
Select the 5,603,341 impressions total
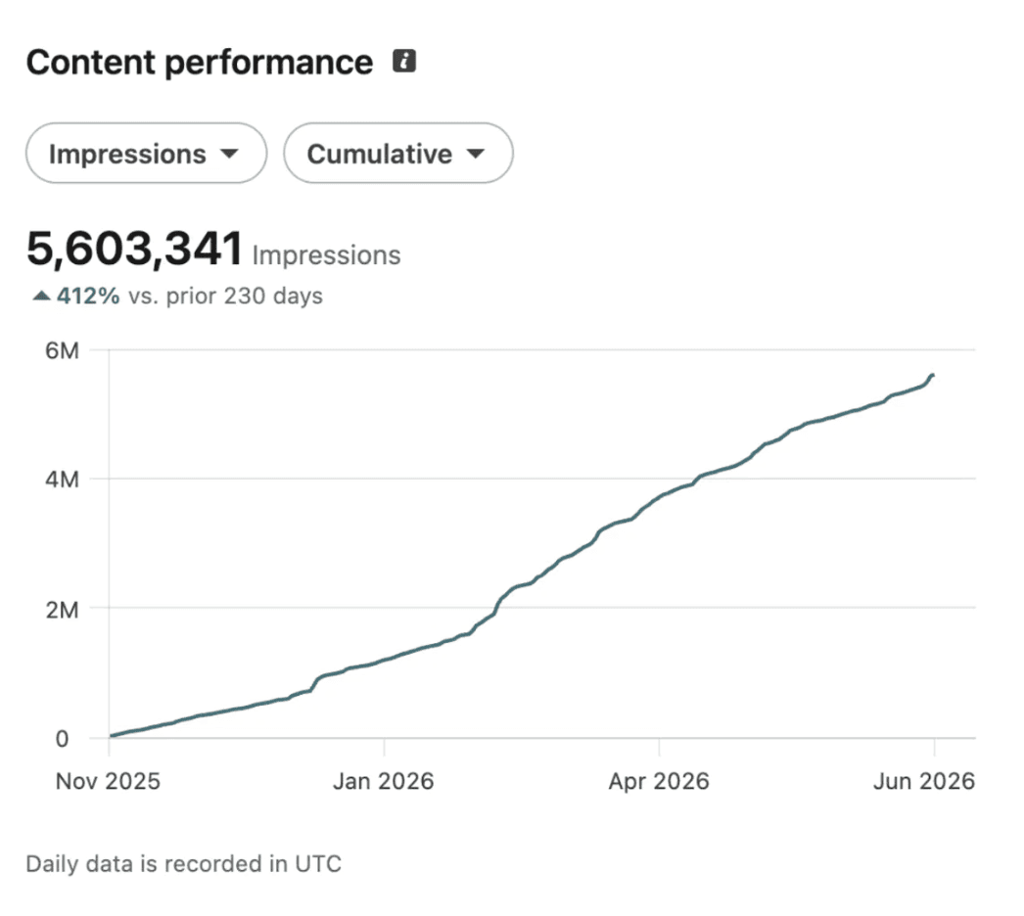coord(134,249)
